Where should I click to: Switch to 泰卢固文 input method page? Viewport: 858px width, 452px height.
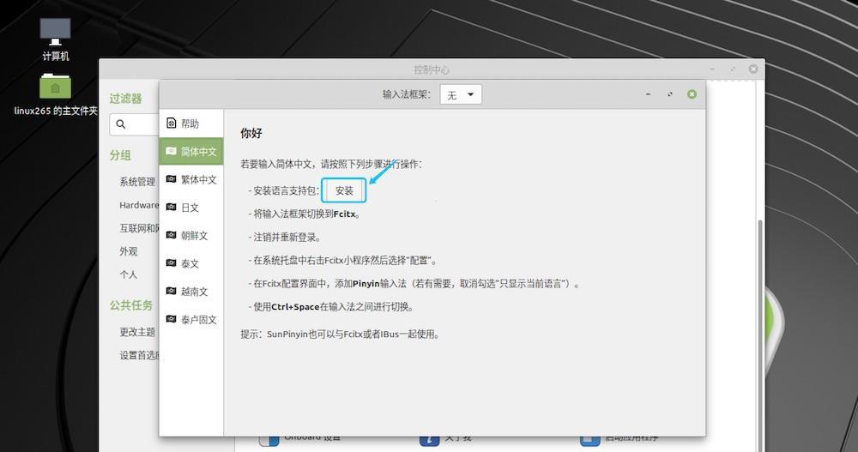pyautogui.click(x=191, y=319)
